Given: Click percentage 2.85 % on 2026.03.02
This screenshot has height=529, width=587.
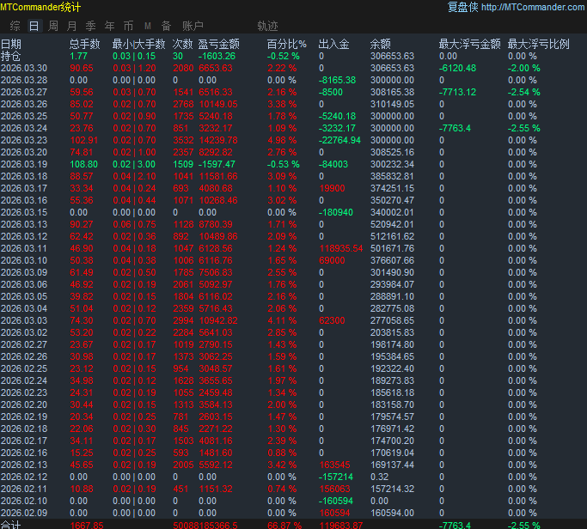Looking at the screenshot, I should coord(282,332).
